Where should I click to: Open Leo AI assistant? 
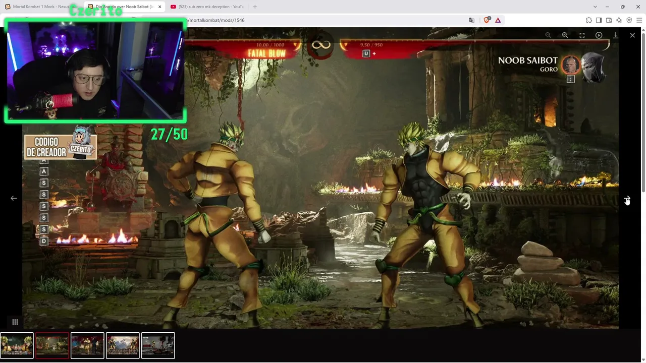(x=619, y=20)
